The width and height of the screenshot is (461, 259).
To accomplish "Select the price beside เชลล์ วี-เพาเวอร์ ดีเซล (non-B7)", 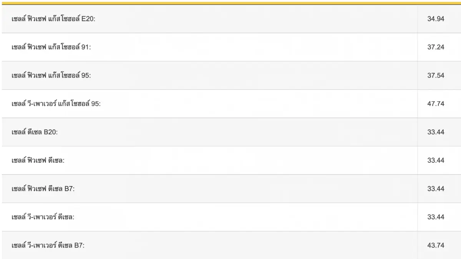I will coord(436,217).
